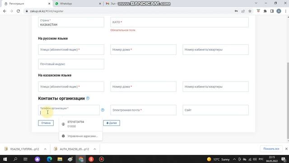This screenshot has height=163, width=289.
Task: Bookmark this page with the star icon
Action: tap(250, 11)
